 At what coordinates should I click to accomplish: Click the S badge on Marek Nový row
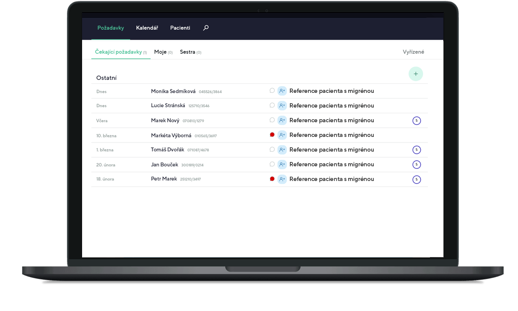pos(416,121)
